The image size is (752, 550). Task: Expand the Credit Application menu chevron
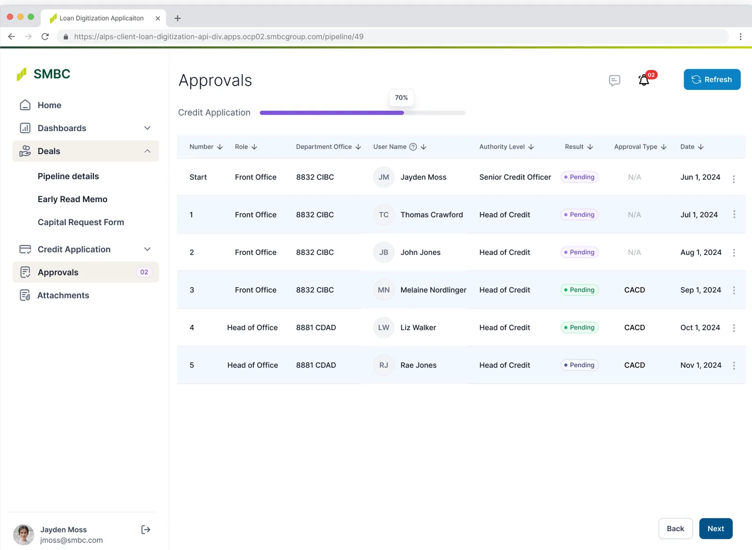tap(147, 249)
